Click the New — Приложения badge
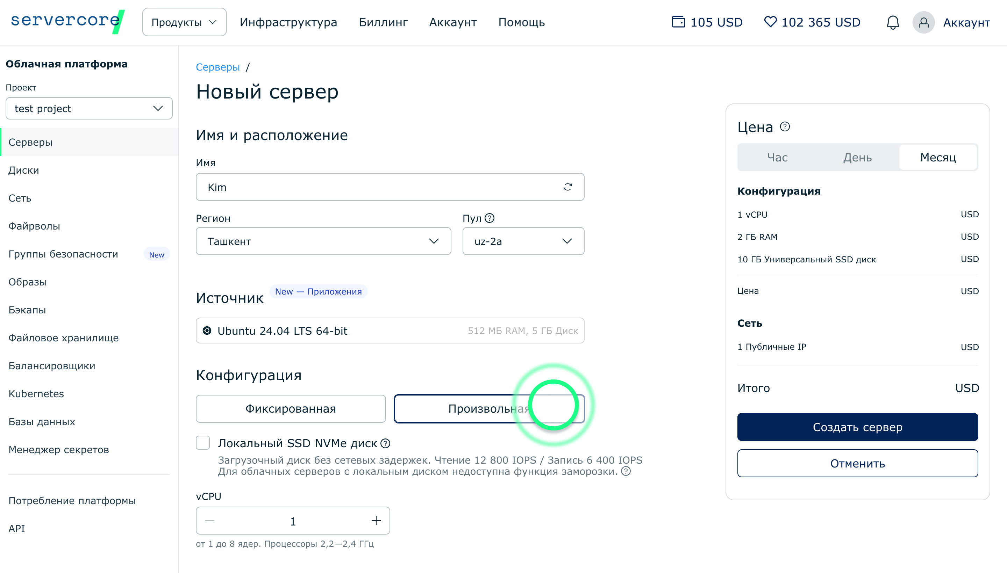Viewport: 1007px width, 573px height. tap(318, 291)
